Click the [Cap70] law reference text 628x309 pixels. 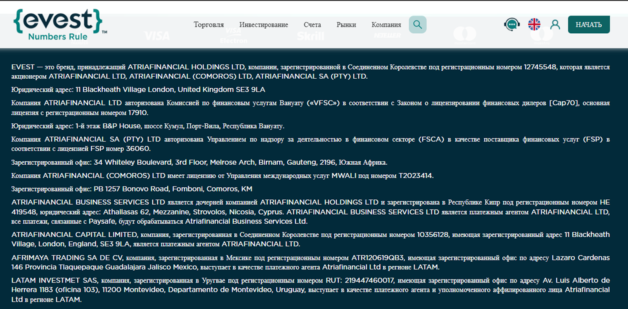click(x=564, y=103)
